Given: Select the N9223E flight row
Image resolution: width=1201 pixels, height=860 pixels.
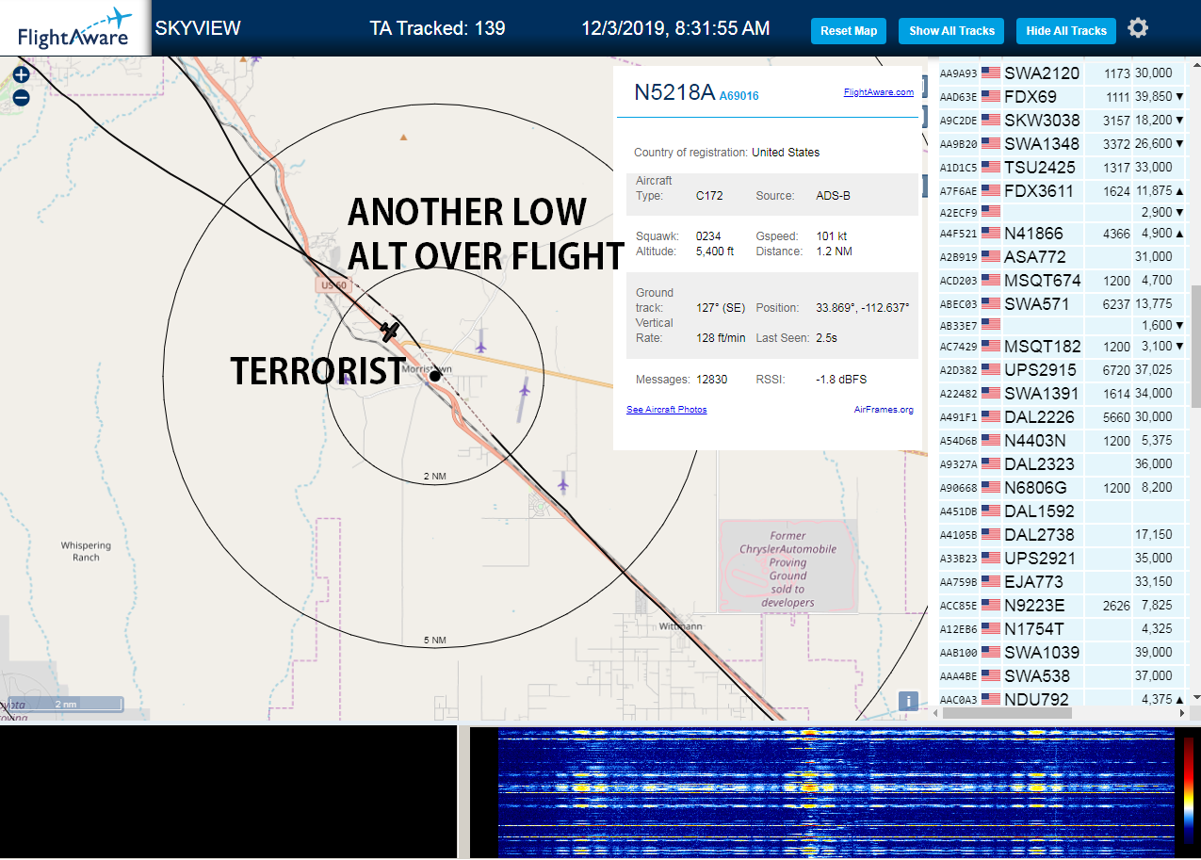Looking at the screenshot, I should pos(1063,605).
